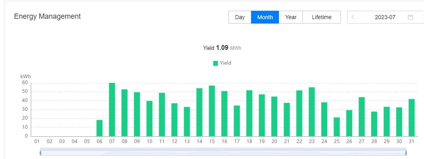Click the left handle of zoom slider

tap(40, 153)
